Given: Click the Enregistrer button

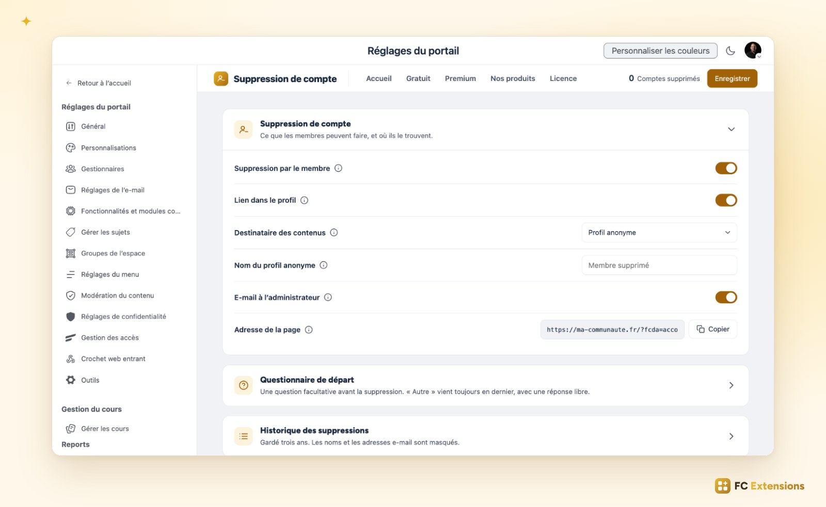Looking at the screenshot, I should pos(732,78).
